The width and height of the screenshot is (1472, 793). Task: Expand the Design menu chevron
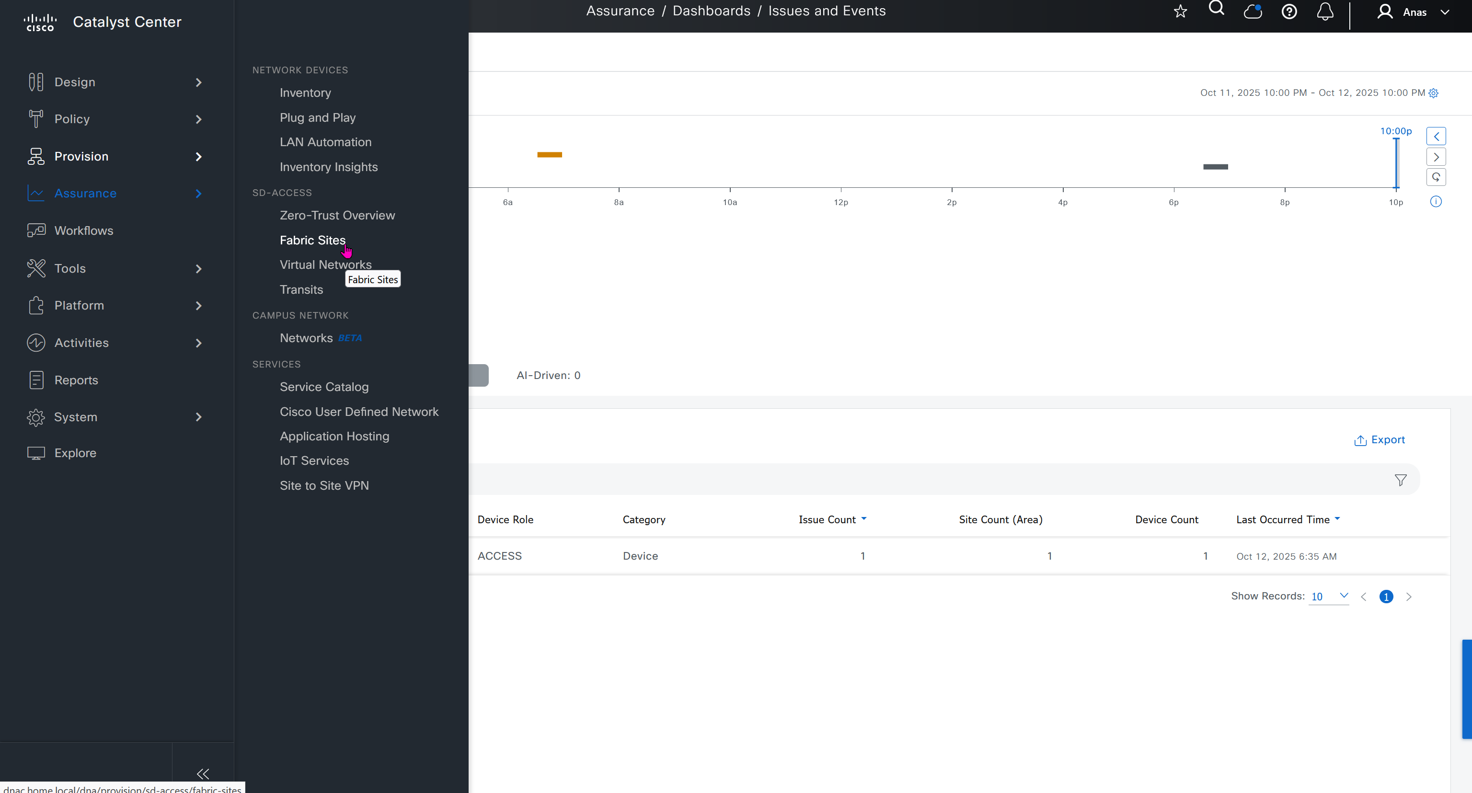click(198, 82)
